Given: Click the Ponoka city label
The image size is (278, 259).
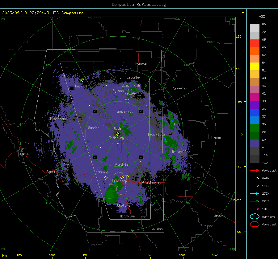Looking at the screenshot, I should coord(141,63).
